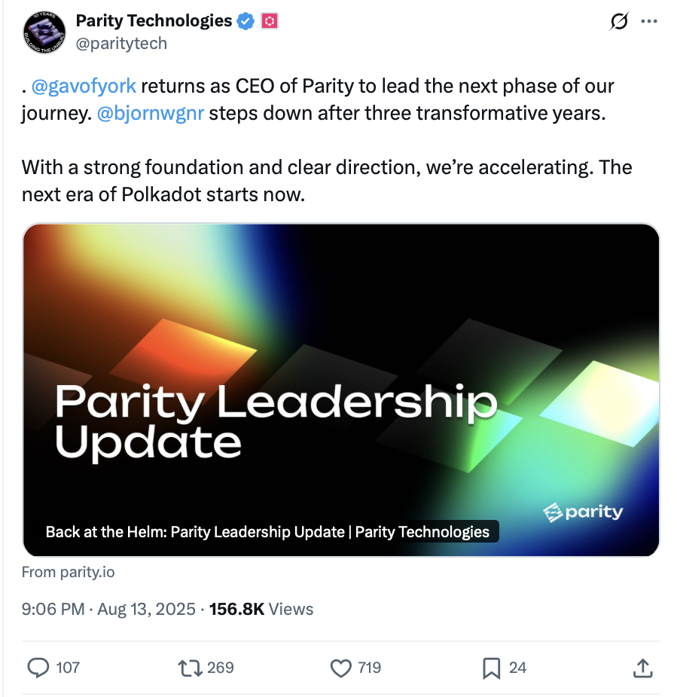The width and height of the screenshot is (677, 697).
Task: View the 156.8K Views analytics
Action: 261,609
